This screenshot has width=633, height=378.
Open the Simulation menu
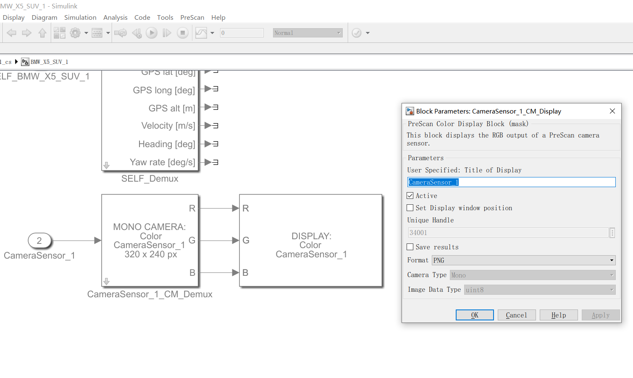(80, 17)
